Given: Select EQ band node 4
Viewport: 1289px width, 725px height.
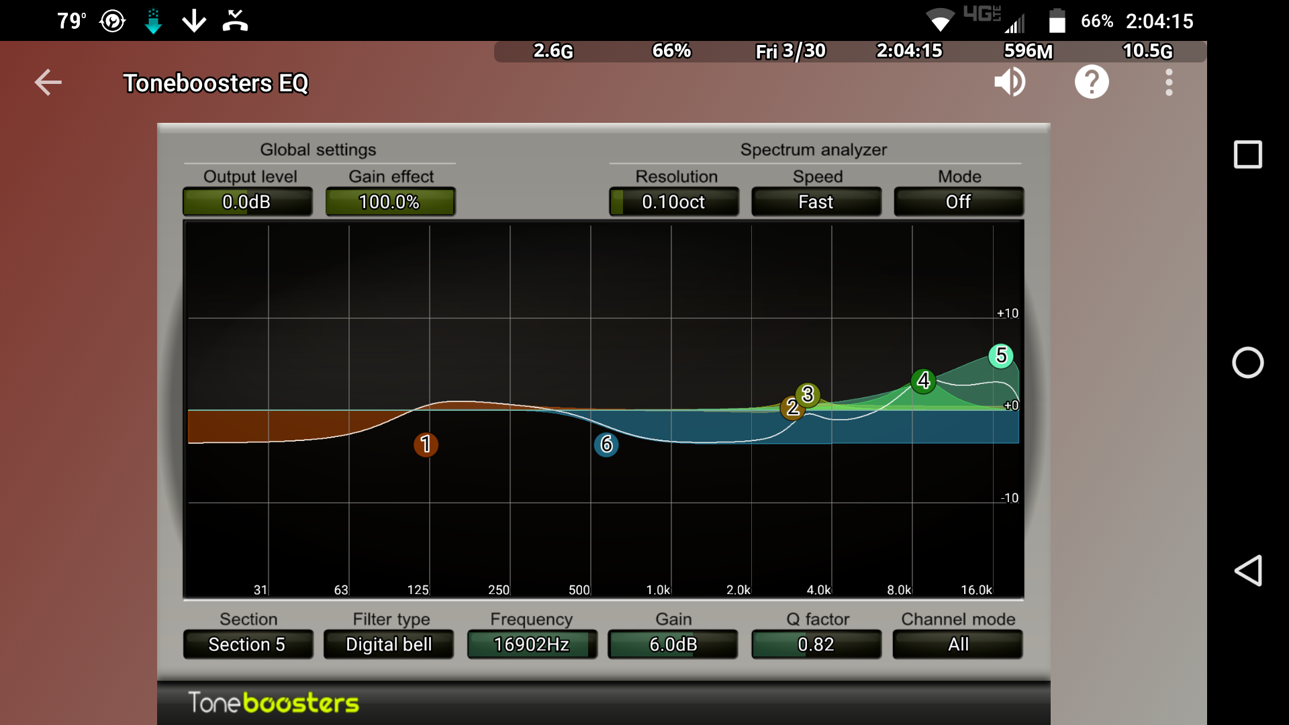Looking at the screenshot, I should (924, 381).
